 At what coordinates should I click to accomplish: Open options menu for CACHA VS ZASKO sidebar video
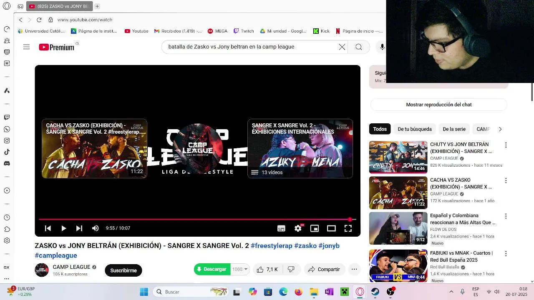pos(506,180)
